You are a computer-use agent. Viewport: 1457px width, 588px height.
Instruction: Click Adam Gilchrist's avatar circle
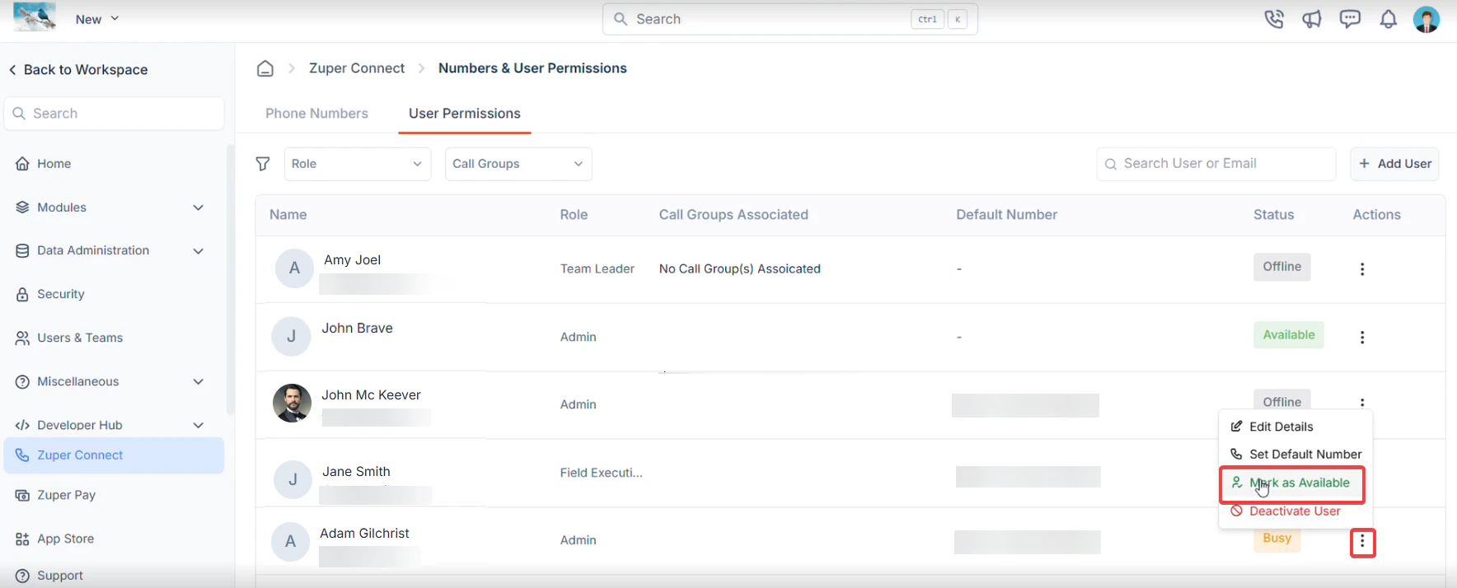(x=290, y=541)
